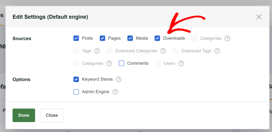Toggle the Keyword Stems option
The width and height of the screenshot is (272, 132).
pyautogui.click(x=76, y=79)
